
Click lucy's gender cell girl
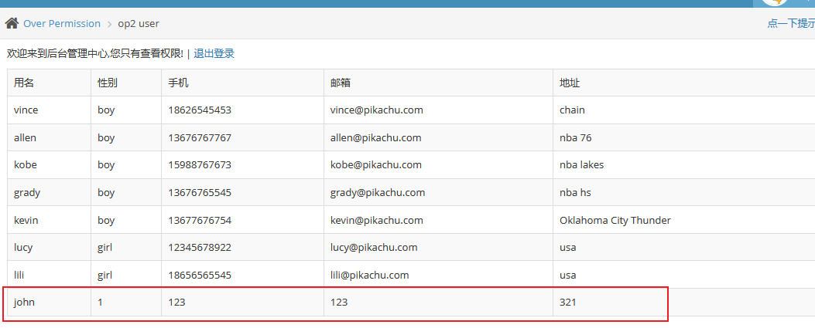click(105, 248)
